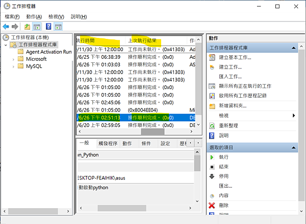The width and height of the screenshot is (306, 224).
Task: Click the MySQL folder icon
Action: coord(20,66)
